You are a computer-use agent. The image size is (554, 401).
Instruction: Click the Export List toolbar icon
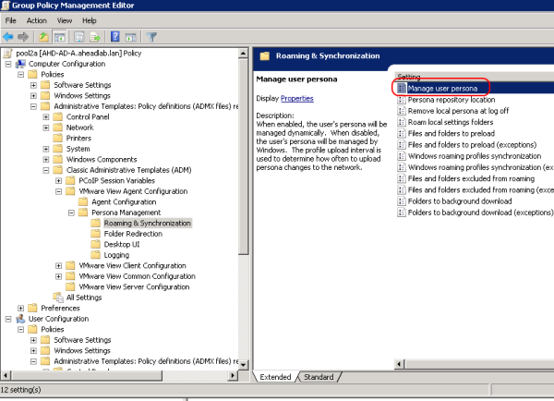(94, 36)
